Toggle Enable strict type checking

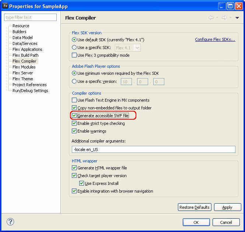coord(74,123)
